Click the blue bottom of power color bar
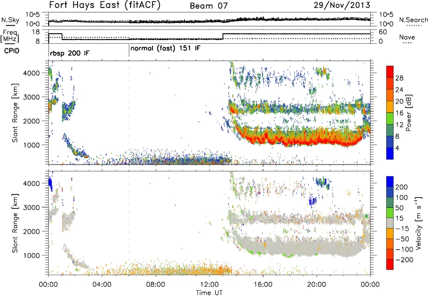The height and width of the screenshot is (296, 428). point(390,154)
